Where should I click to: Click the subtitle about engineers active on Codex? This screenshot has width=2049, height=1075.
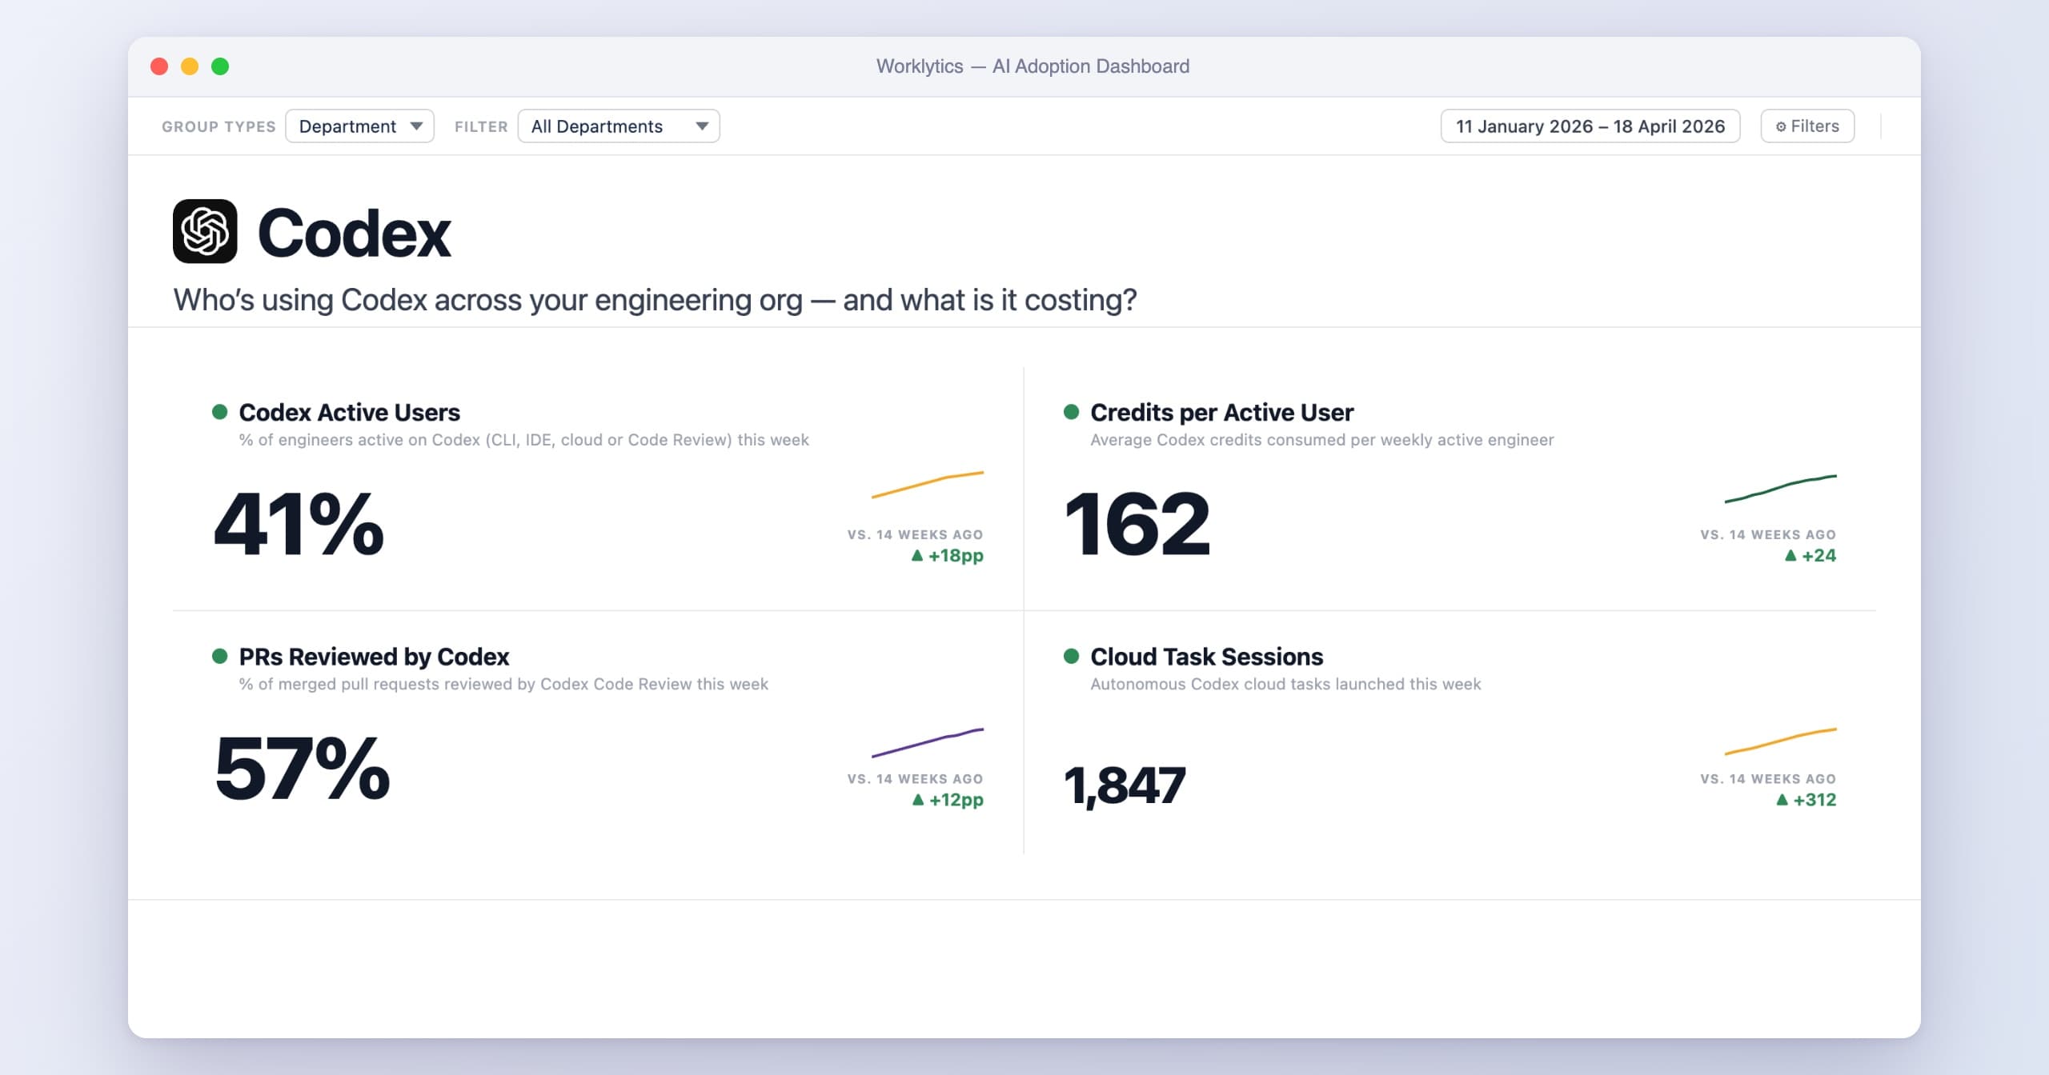[524, 440]
